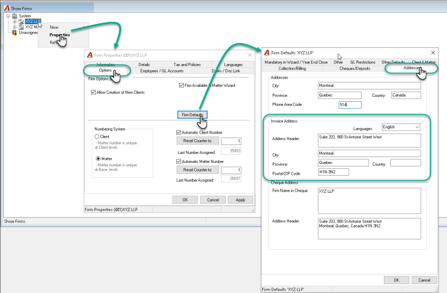Click the Show Firms window logo icon

point(7,8)
